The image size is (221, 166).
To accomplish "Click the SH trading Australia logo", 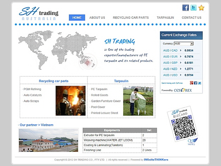I will point(39,13).
